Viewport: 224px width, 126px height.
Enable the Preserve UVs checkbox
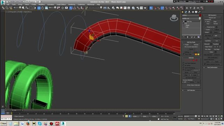(206, 27)
